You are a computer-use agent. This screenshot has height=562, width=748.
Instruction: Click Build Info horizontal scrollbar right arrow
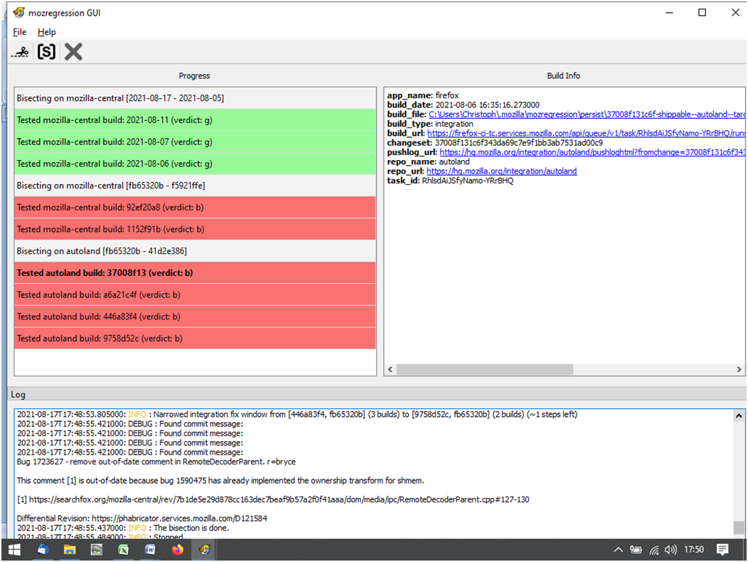pos(737,370)
